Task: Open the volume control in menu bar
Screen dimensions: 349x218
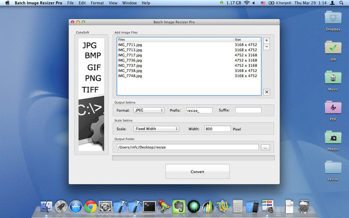Action: click(253, 3)
